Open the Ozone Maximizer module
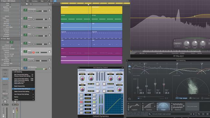 178,107
